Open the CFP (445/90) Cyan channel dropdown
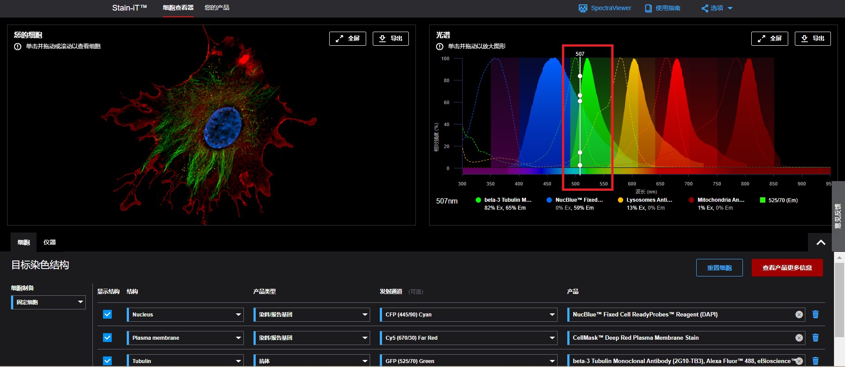This screenshot has width=845, height=367. click(x=469, y=314)
